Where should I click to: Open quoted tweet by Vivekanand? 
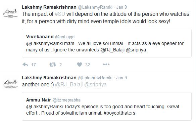click(x=107, y=43)
